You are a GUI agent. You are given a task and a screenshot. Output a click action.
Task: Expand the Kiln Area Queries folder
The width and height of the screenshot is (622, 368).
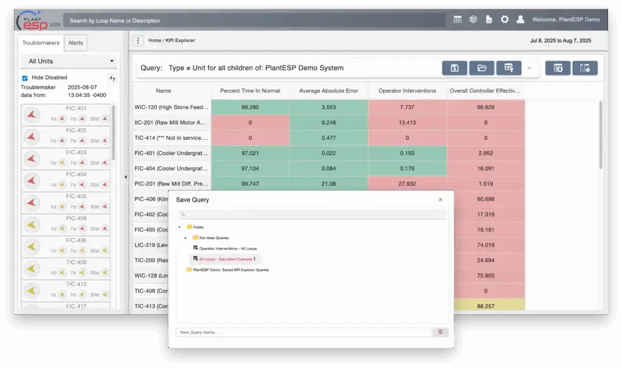pos(186,237)
